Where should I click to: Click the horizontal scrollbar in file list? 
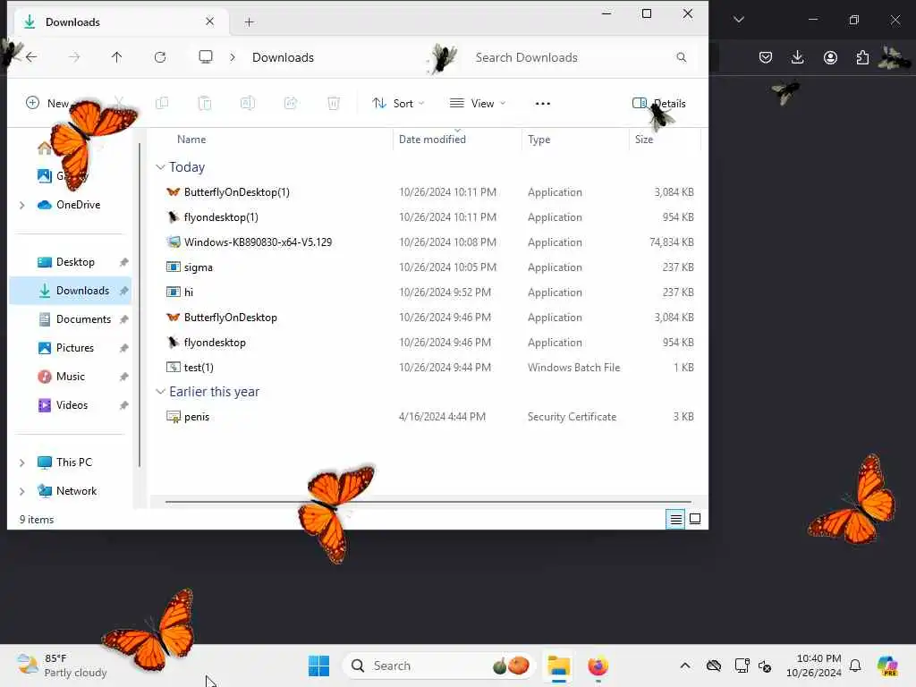tap(428, 501)
